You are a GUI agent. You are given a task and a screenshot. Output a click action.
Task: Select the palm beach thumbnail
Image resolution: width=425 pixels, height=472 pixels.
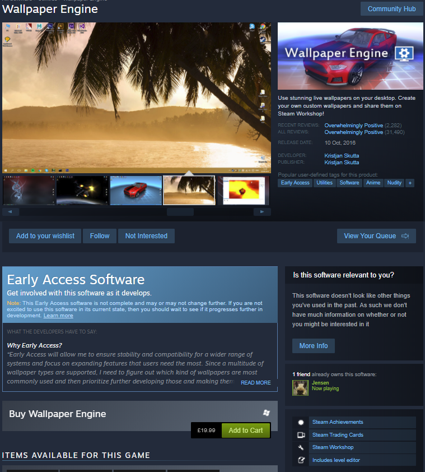click(189, 191)
